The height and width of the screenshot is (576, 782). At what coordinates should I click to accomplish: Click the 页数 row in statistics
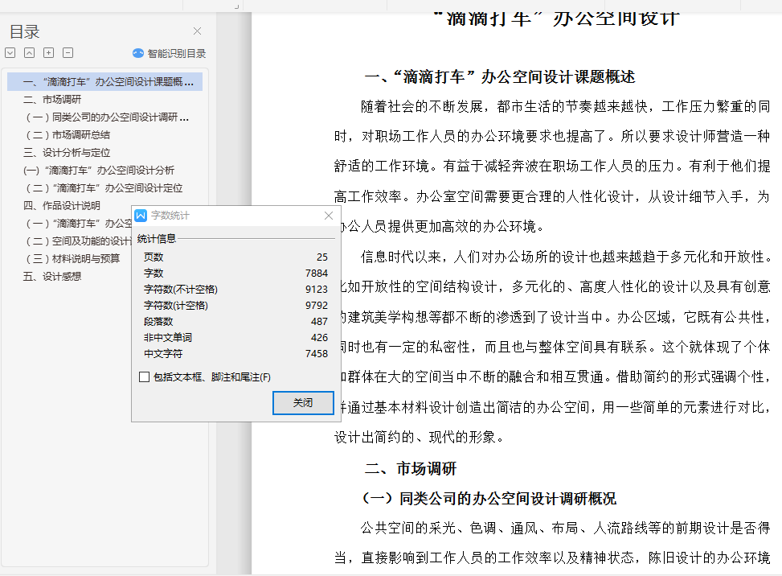tap(235, 257)
